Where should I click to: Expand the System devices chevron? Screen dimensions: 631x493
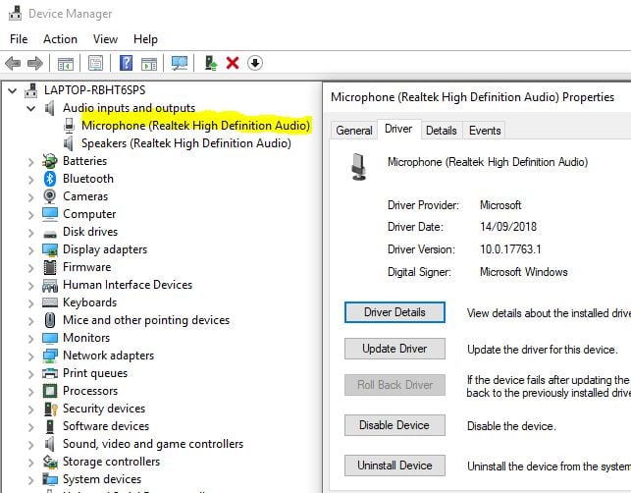[31, 480]
